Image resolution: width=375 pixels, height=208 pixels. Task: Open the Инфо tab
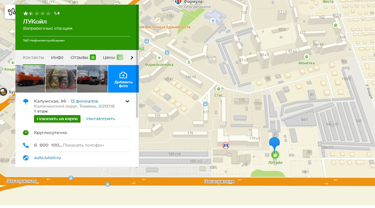57,58
